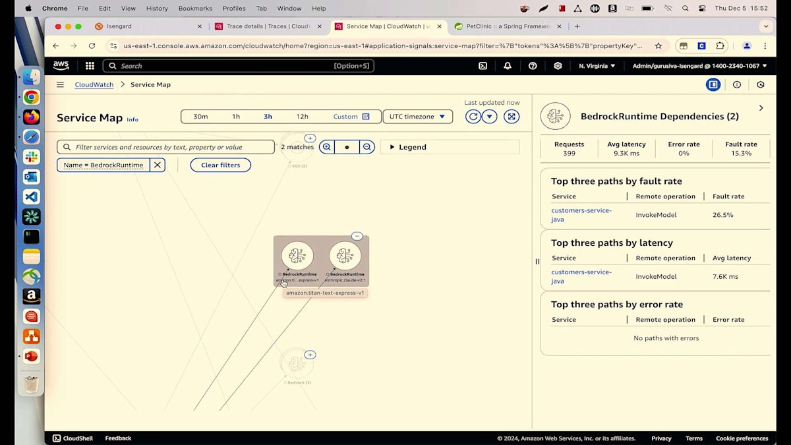791x445 pixels.
Task: Switch to Isengard browser tab
Action: click(x=148, y=26)
